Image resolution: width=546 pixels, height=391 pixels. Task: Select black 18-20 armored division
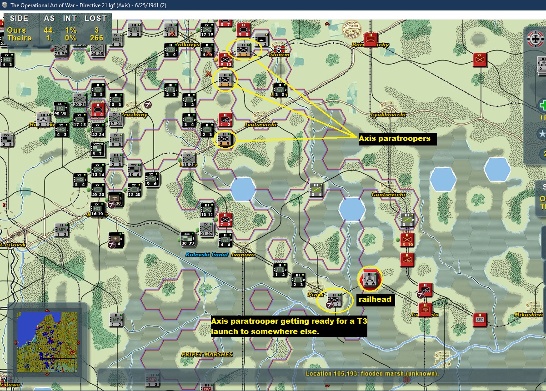(134, 190)
